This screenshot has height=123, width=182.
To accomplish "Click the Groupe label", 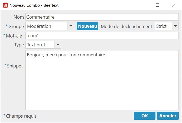I will [x=16, y=26].
